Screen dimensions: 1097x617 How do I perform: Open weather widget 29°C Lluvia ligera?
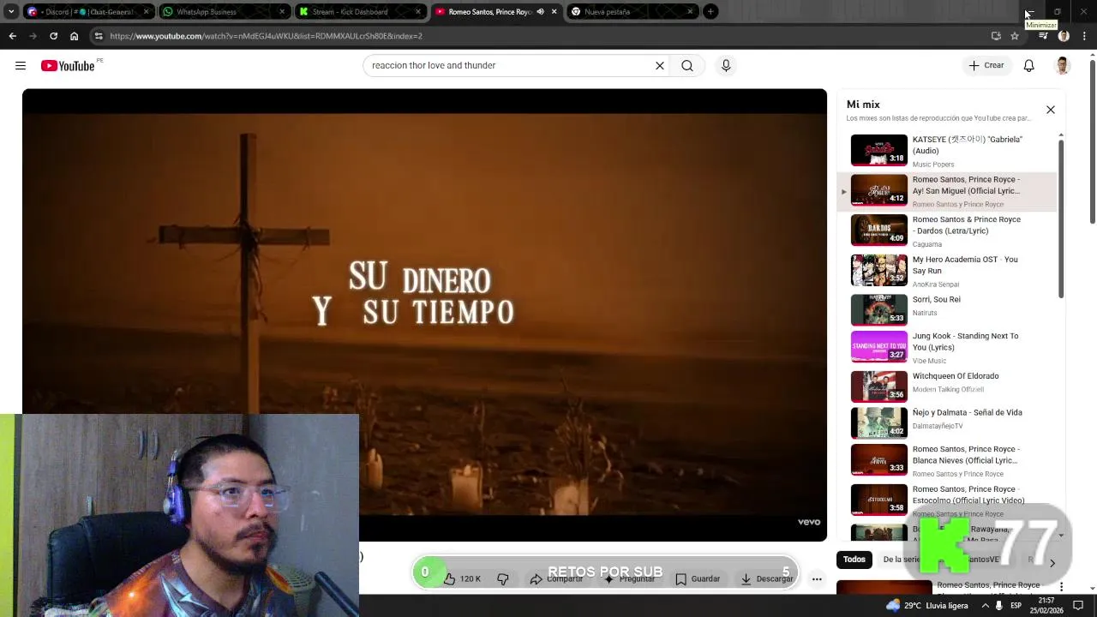pos(927,605)
